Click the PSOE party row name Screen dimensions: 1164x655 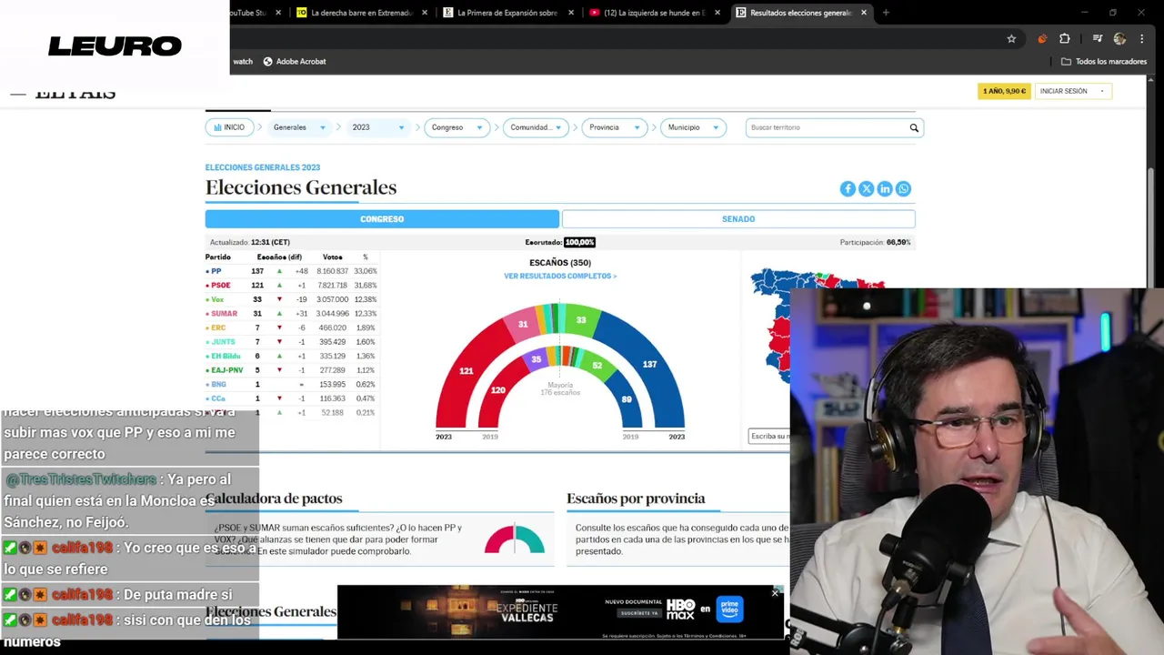tap(221, 285)
